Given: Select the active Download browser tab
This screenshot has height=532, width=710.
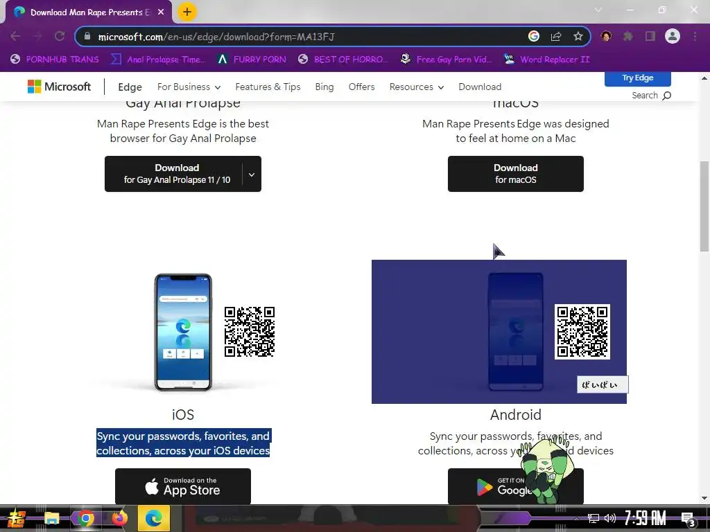Looking at the screenshot, I should coord(88,12).
